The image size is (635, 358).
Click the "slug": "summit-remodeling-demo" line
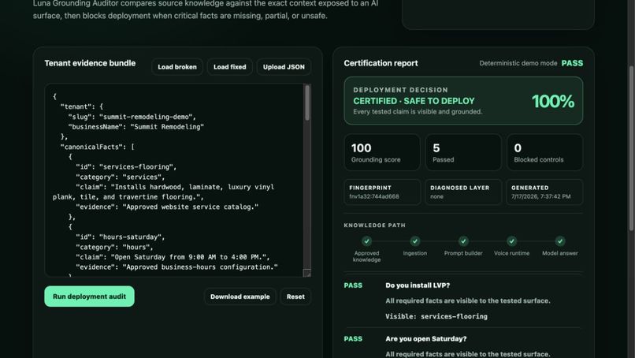pos(132,117)
